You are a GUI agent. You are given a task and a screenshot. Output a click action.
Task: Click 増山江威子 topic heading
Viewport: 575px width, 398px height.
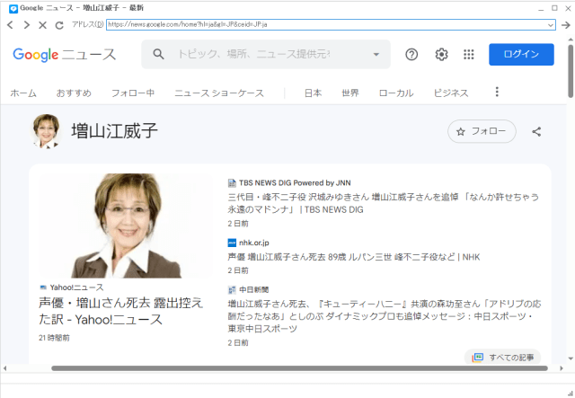pos(114,131)
